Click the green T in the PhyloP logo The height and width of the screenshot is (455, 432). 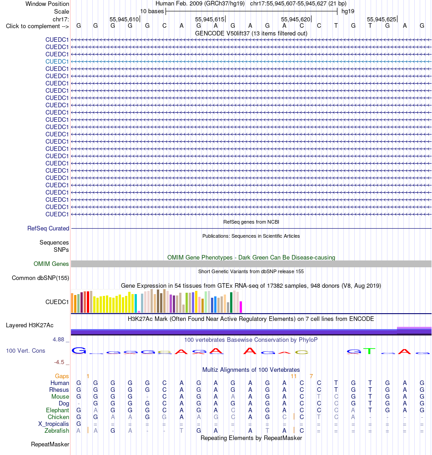[370, 351]
